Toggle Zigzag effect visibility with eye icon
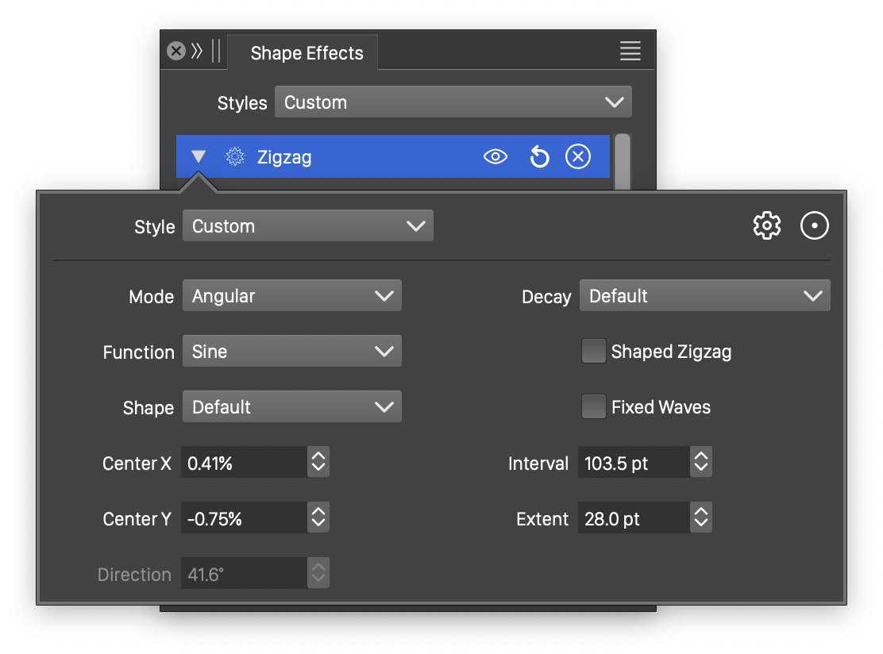Image resolution: width=883 pixels, height=654 pixels. pyautogui.click(x=495, y=157)
